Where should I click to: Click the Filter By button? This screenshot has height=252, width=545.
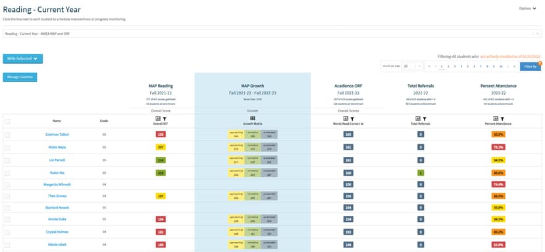pos(530,66)
